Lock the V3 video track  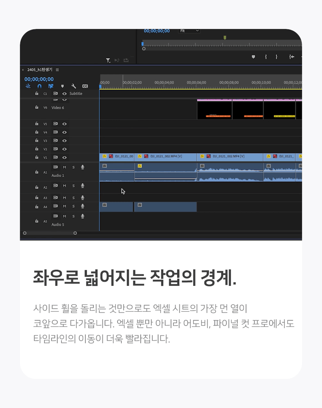37,140
